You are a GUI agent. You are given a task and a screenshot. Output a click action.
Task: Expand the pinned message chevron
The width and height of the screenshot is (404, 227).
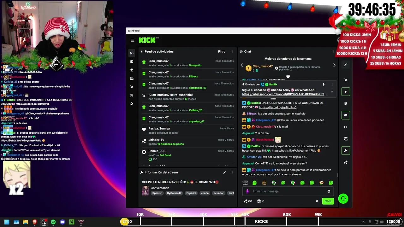(332, 91)
